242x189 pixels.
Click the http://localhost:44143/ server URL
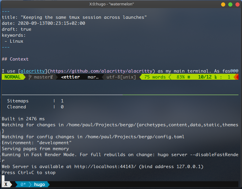(105, 167)
